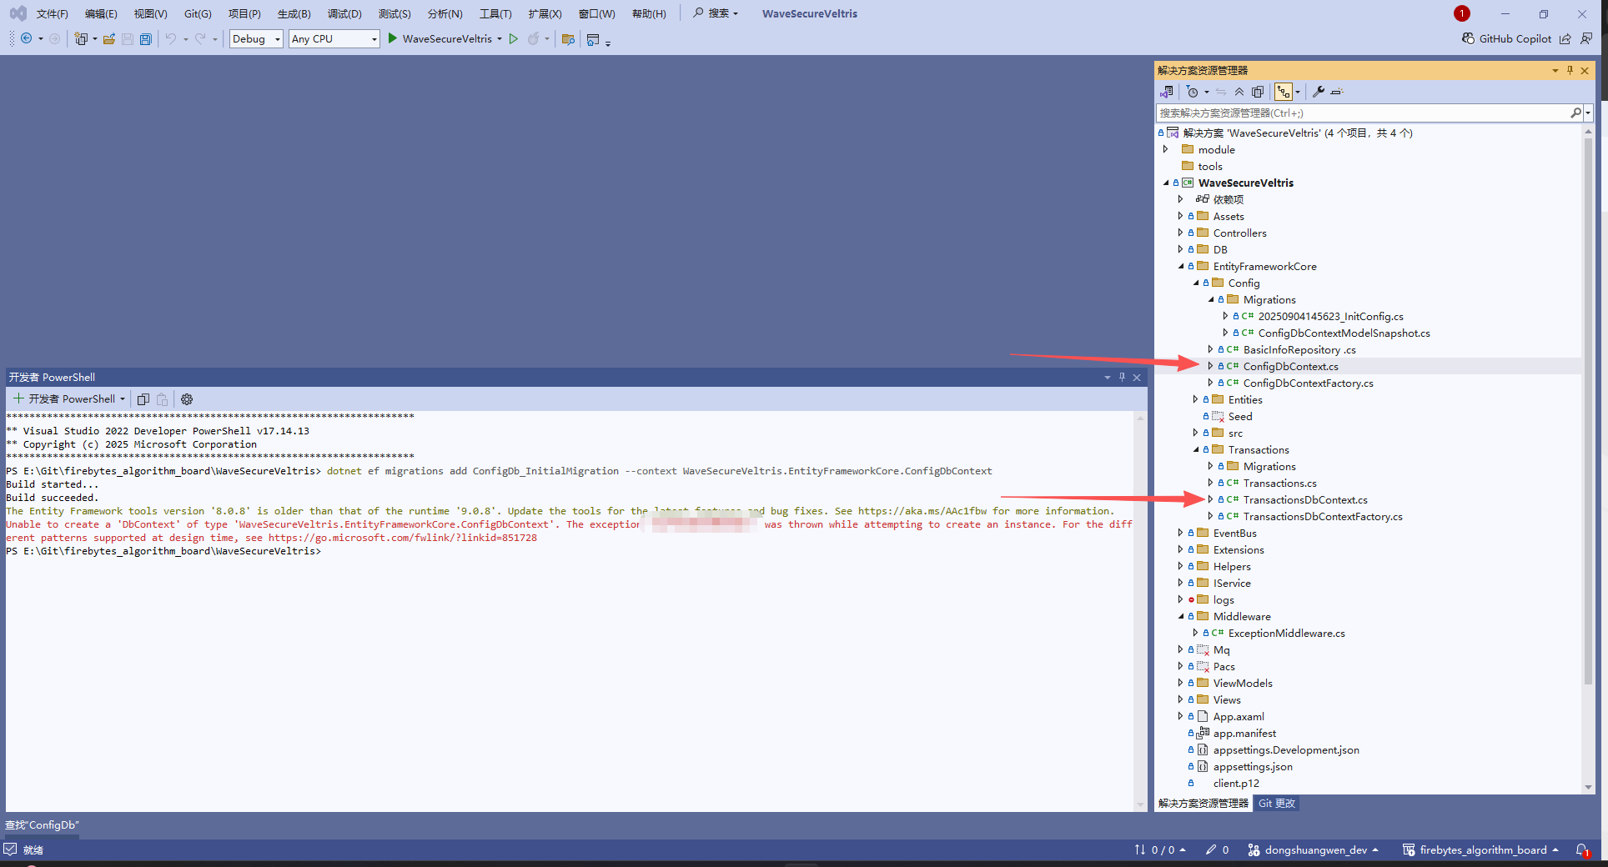Click the share icon next to GitHub Copilot
This screenshot has width=1608, height=867.
(1565, 38)
